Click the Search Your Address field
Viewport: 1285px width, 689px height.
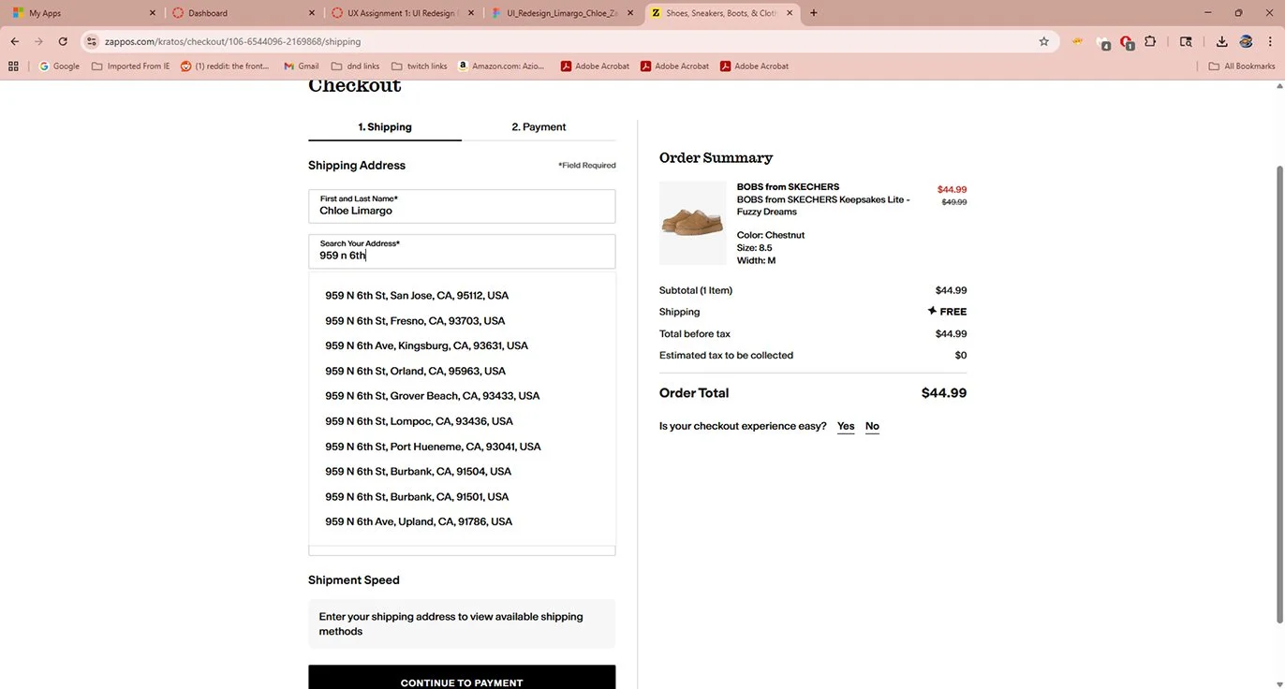[x=462, y=251]
